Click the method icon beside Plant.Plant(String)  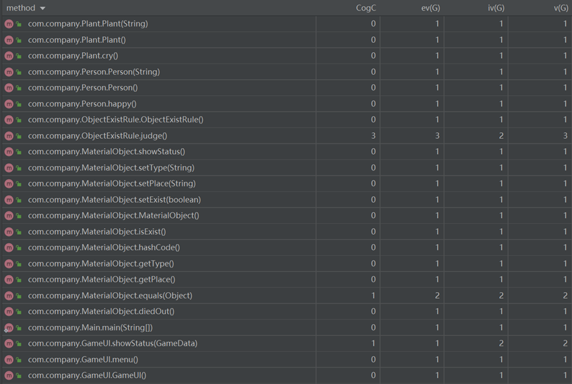[x=9, y=24]
